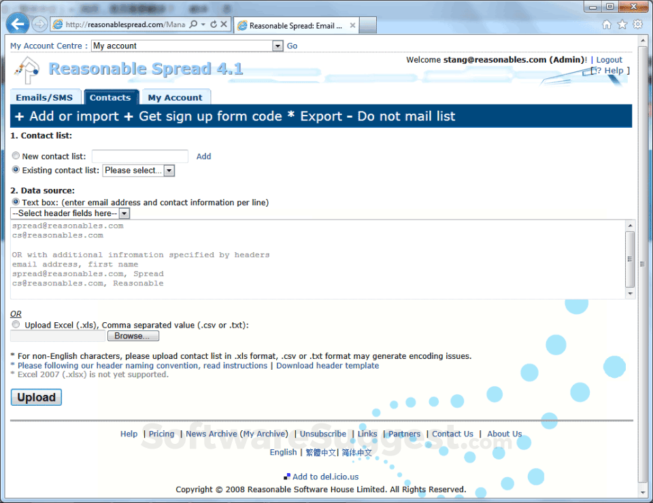Open the Partners footer link
The width and height of the screenshot is (653, 503).
pyautogui.click(x=404, y=434)
